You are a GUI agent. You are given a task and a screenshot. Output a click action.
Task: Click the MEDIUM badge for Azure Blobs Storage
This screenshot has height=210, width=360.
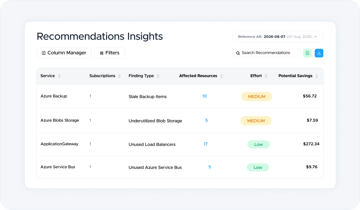pos(256,121)
